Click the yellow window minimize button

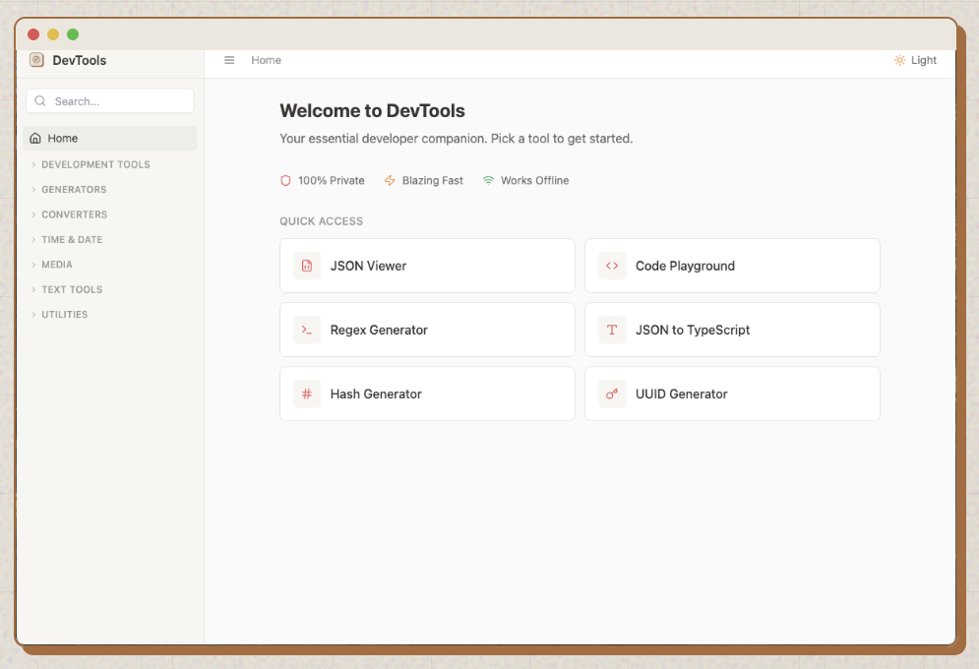[x=53, y=34]
